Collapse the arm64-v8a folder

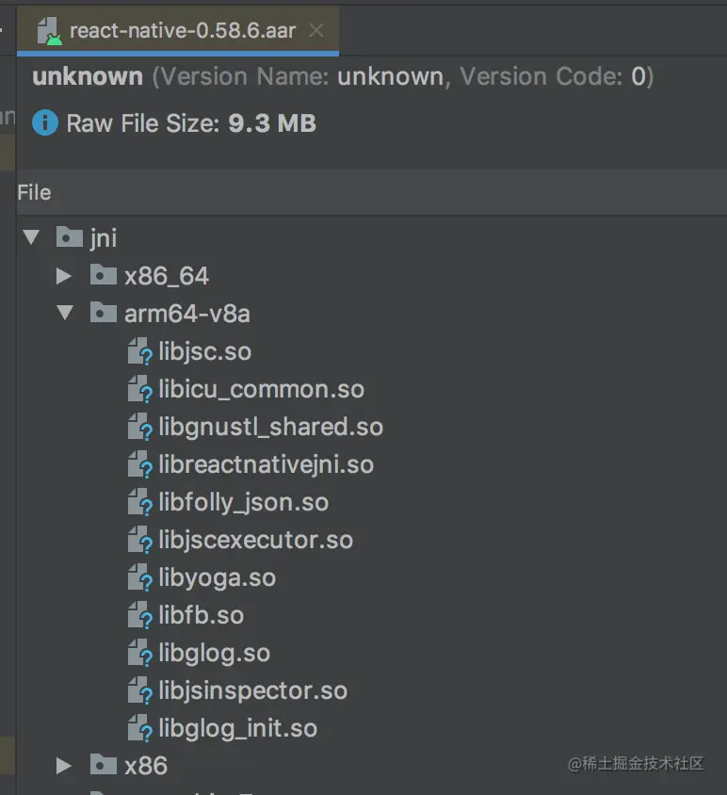64,313
